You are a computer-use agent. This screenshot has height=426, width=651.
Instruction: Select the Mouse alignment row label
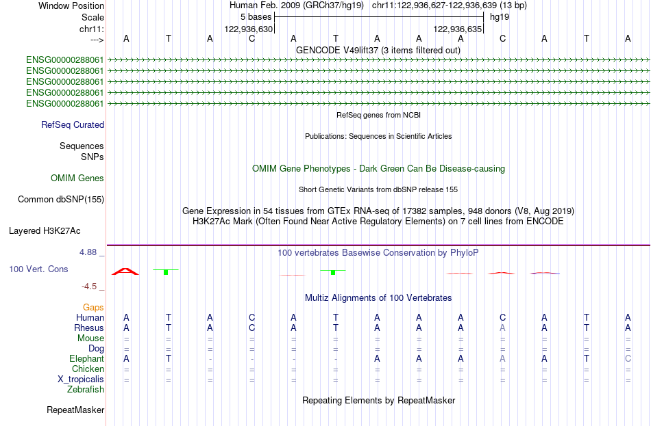(x=90, y=338)
